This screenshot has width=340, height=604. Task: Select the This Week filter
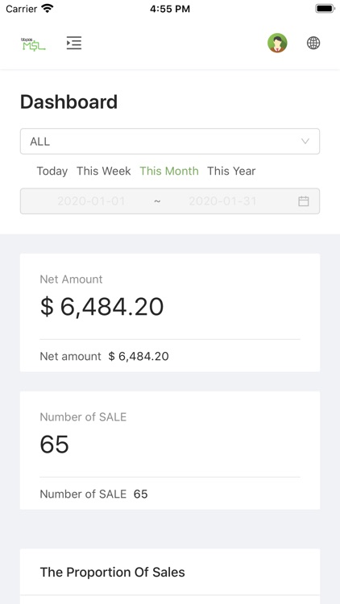tap(104, 171)
